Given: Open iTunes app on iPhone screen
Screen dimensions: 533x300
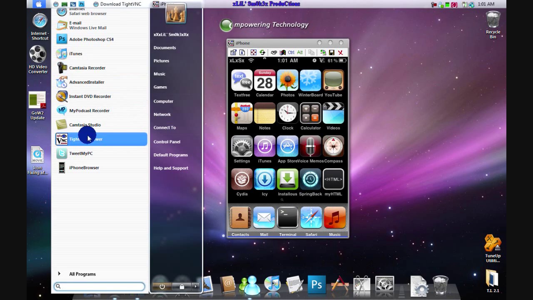Looking at the screenshot, I should click(265, 146).
